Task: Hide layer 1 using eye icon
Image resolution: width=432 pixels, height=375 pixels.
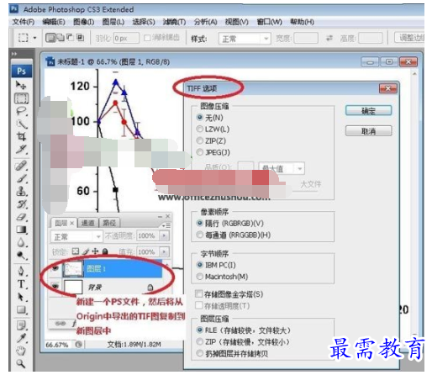Action: (x=55, y=268)
